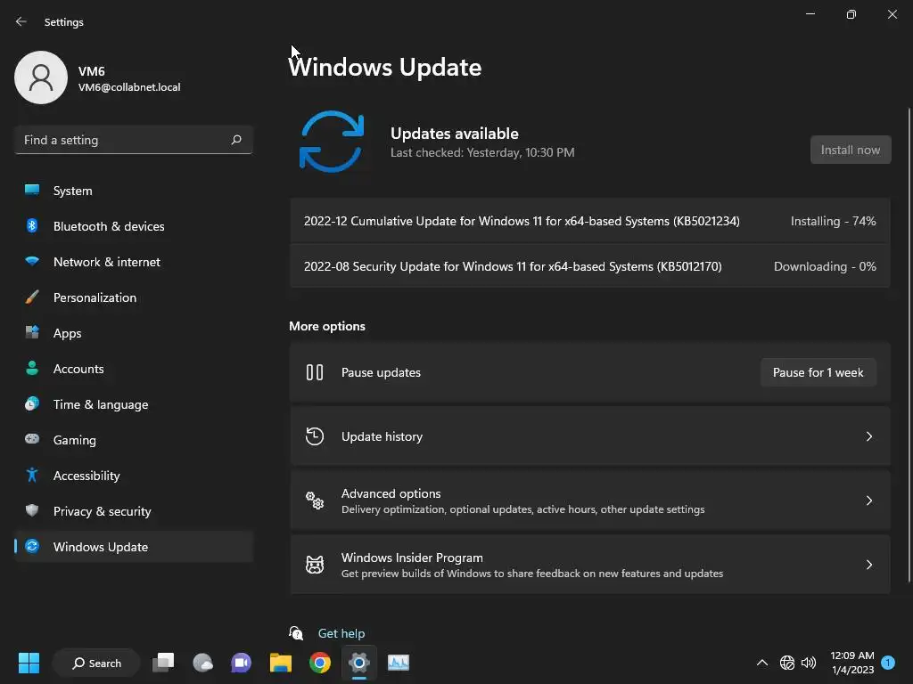The image size is (913, 684).
Task: Click the Windows Update sync icon in sidebar
Action: 32,546
